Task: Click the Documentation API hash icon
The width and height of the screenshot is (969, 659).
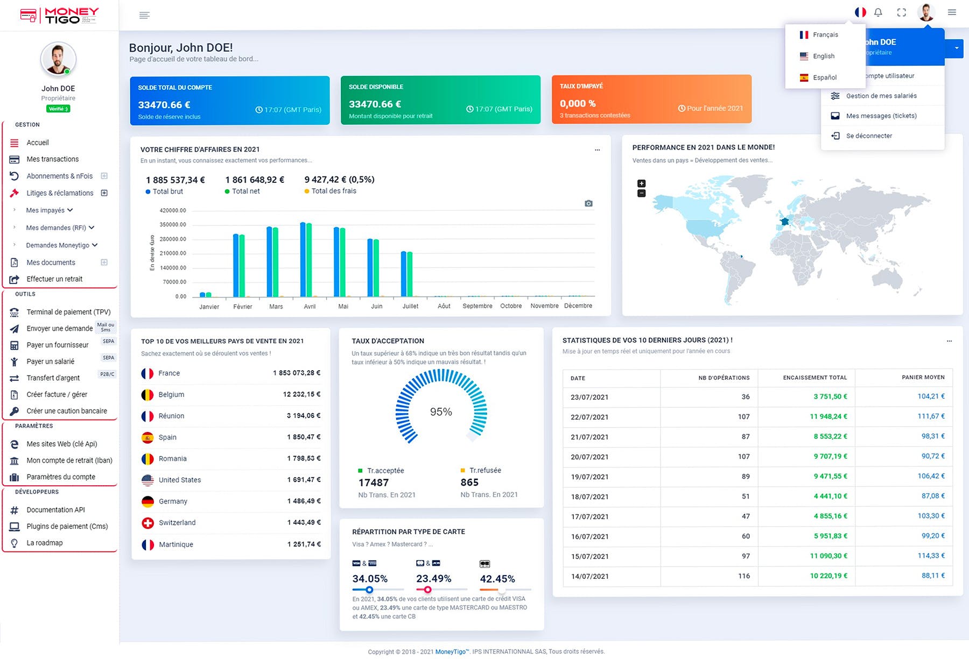Action: tap(15, 510)
